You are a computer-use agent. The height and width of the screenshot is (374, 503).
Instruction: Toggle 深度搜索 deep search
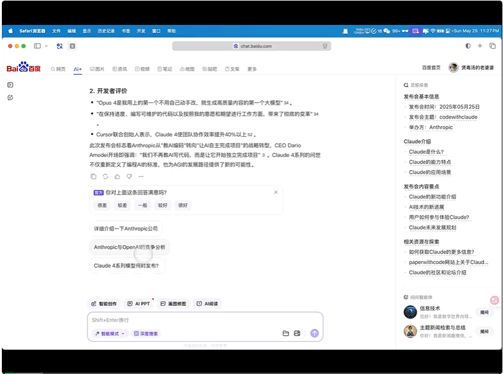pyautogui.click(x=146, y=334)
